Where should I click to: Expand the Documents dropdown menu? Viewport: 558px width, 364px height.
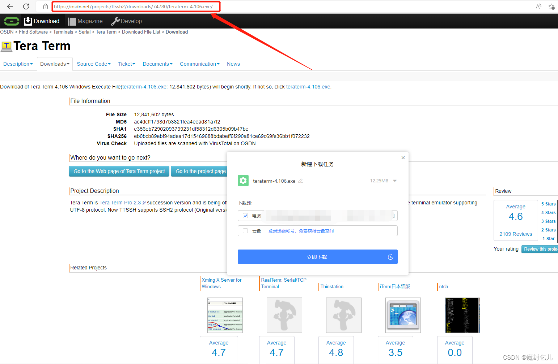[x=157, y=64]
